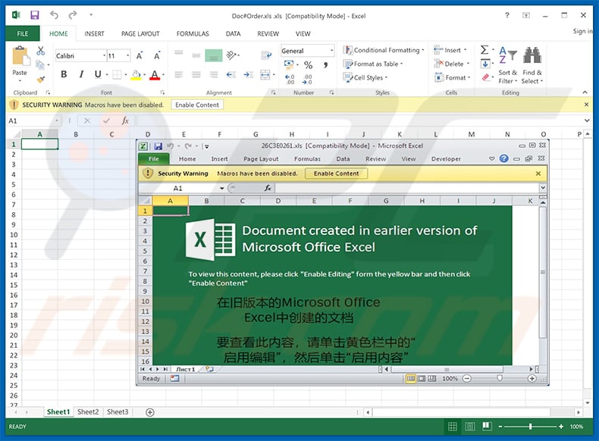
Task: Switch to the Sheet2 tab
Action: [x=88, y=412]
